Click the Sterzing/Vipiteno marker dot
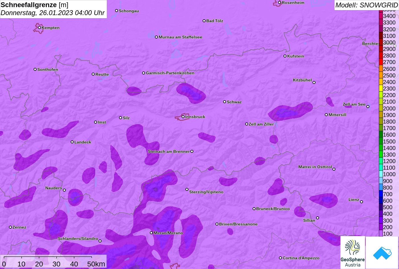The image size is (399, 269). [187, 189]
